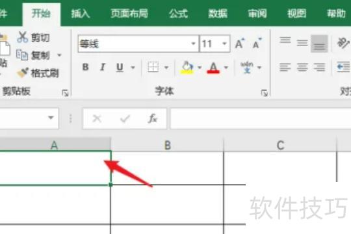Open the Review (审阅) tab
Screen dimensions: 351x234
[x=257, y=14]
